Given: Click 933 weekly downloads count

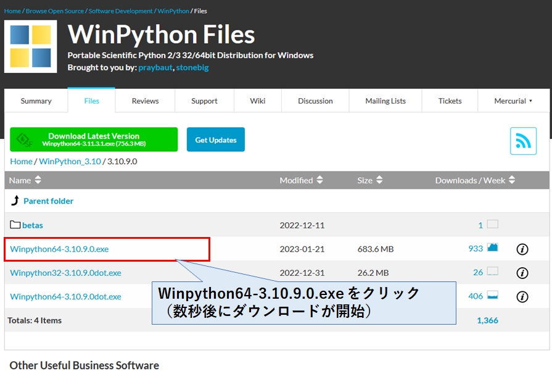Looking at the screenshot, I should click(476, 249).
